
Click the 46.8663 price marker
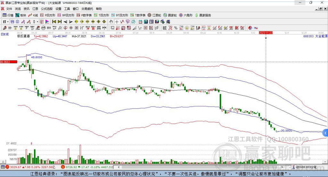coord(9,62)
